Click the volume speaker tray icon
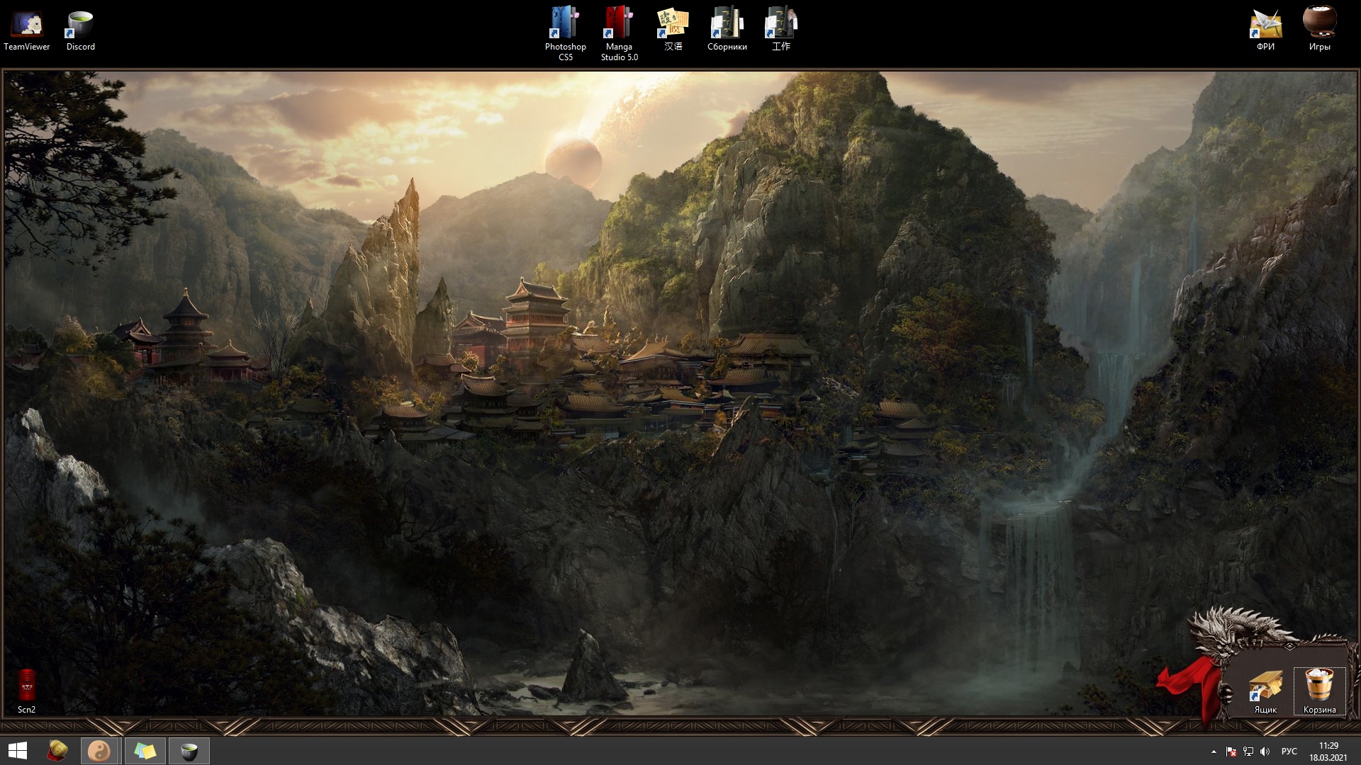This screenshot has width=1361, height=765. 1265,752
